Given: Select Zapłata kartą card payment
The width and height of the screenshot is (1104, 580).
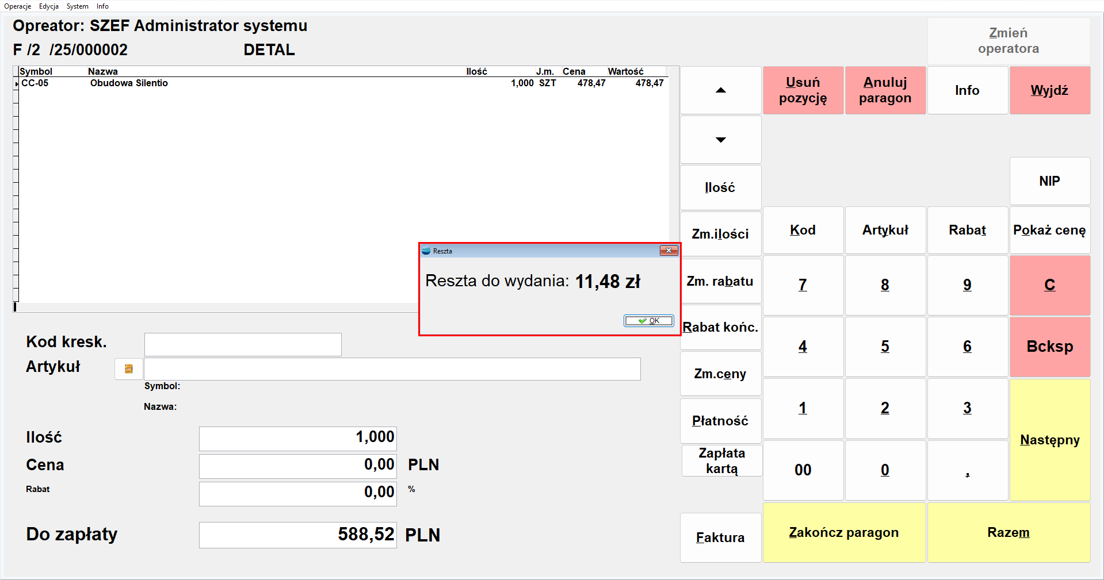Looking at the screenshot, I should click(721, 461).
